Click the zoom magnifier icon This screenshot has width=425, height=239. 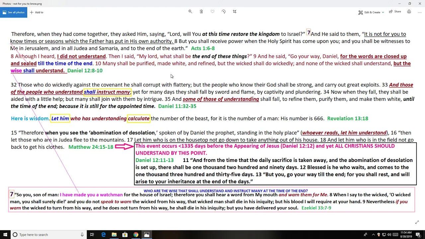click(190, 11)
